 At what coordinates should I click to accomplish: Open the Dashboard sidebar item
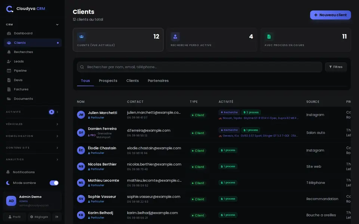pos(33,33)
